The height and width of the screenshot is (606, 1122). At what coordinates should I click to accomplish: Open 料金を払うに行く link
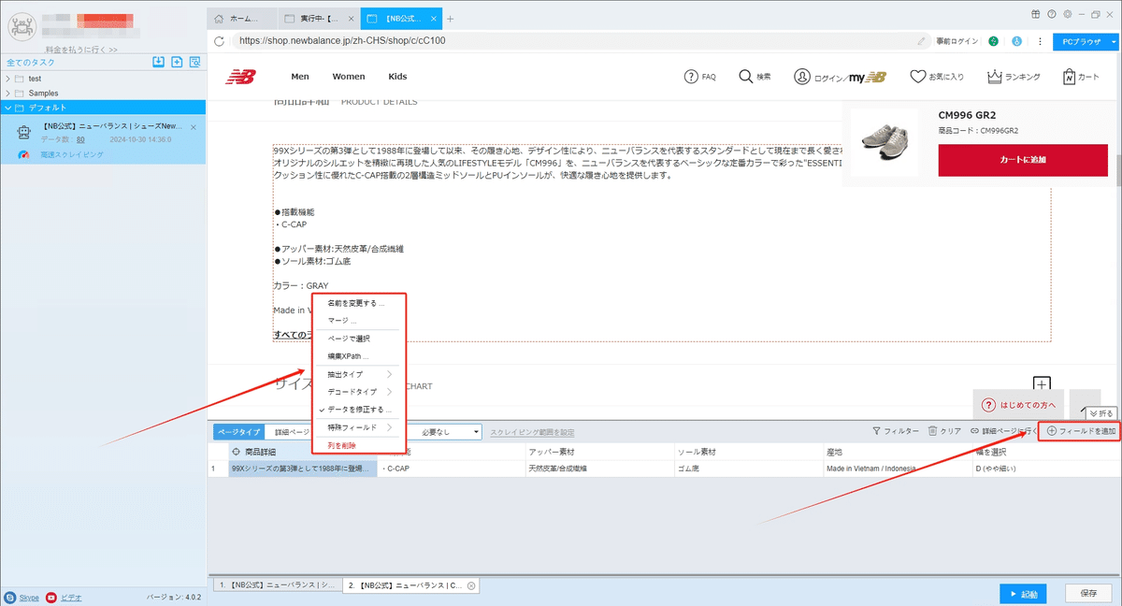click(81, 50)
